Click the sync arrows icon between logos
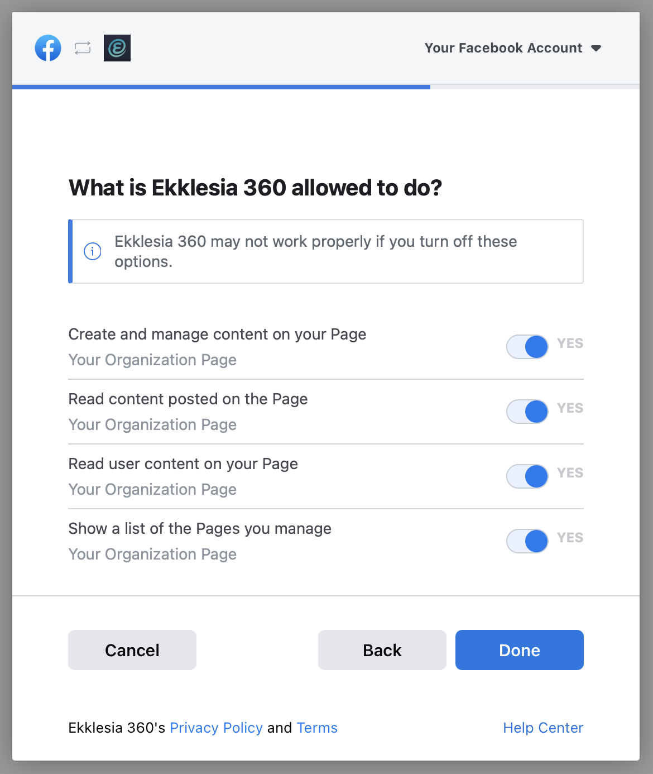The width and height of the screenshot is (653, 774). pyautogui.click(x=83, y=48)
